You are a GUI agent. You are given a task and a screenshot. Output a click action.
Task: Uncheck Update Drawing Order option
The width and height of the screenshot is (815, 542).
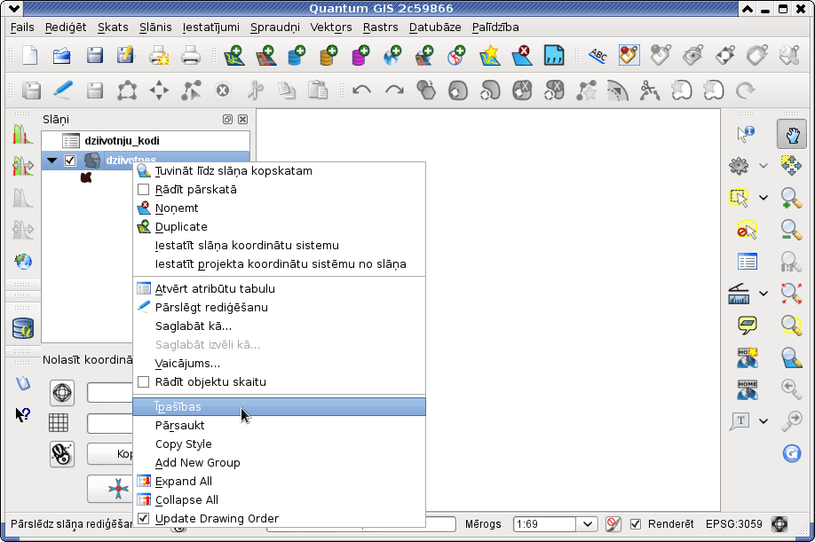tap(144, 519)
